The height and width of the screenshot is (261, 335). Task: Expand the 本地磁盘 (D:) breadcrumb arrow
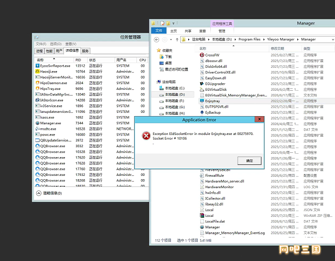coord(235,40)
